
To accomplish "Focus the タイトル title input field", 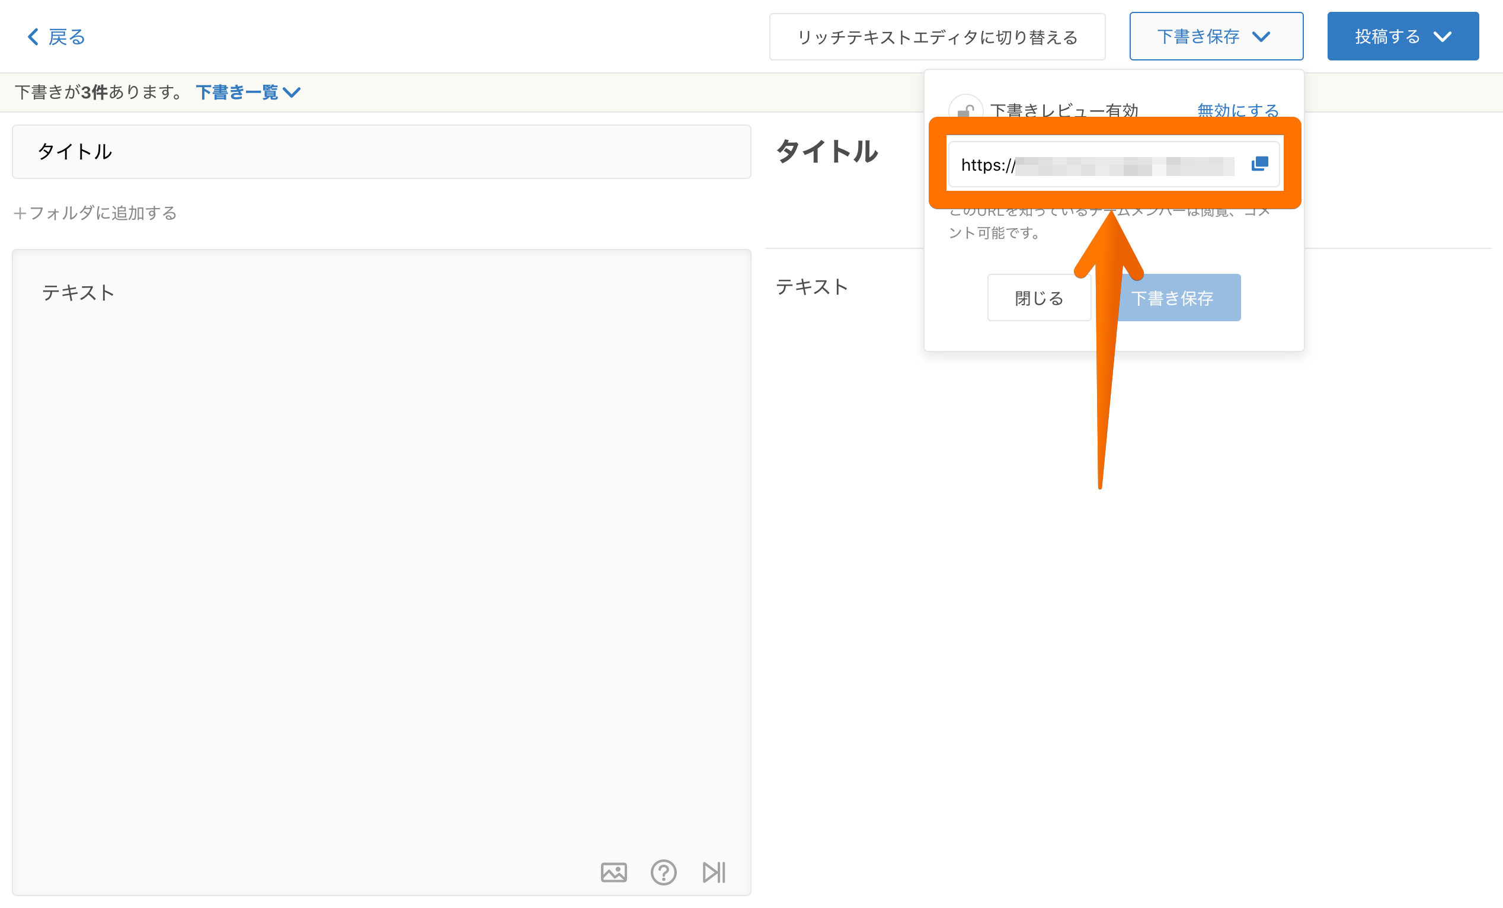I will tap(381, 152).
